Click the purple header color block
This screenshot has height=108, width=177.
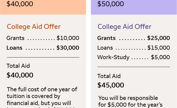click(134, 7)
